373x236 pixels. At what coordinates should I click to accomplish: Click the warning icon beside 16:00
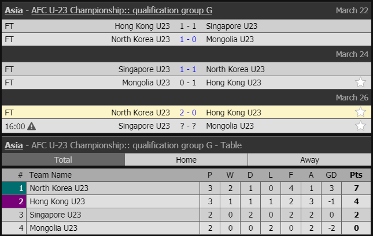(x=31, y=126)
